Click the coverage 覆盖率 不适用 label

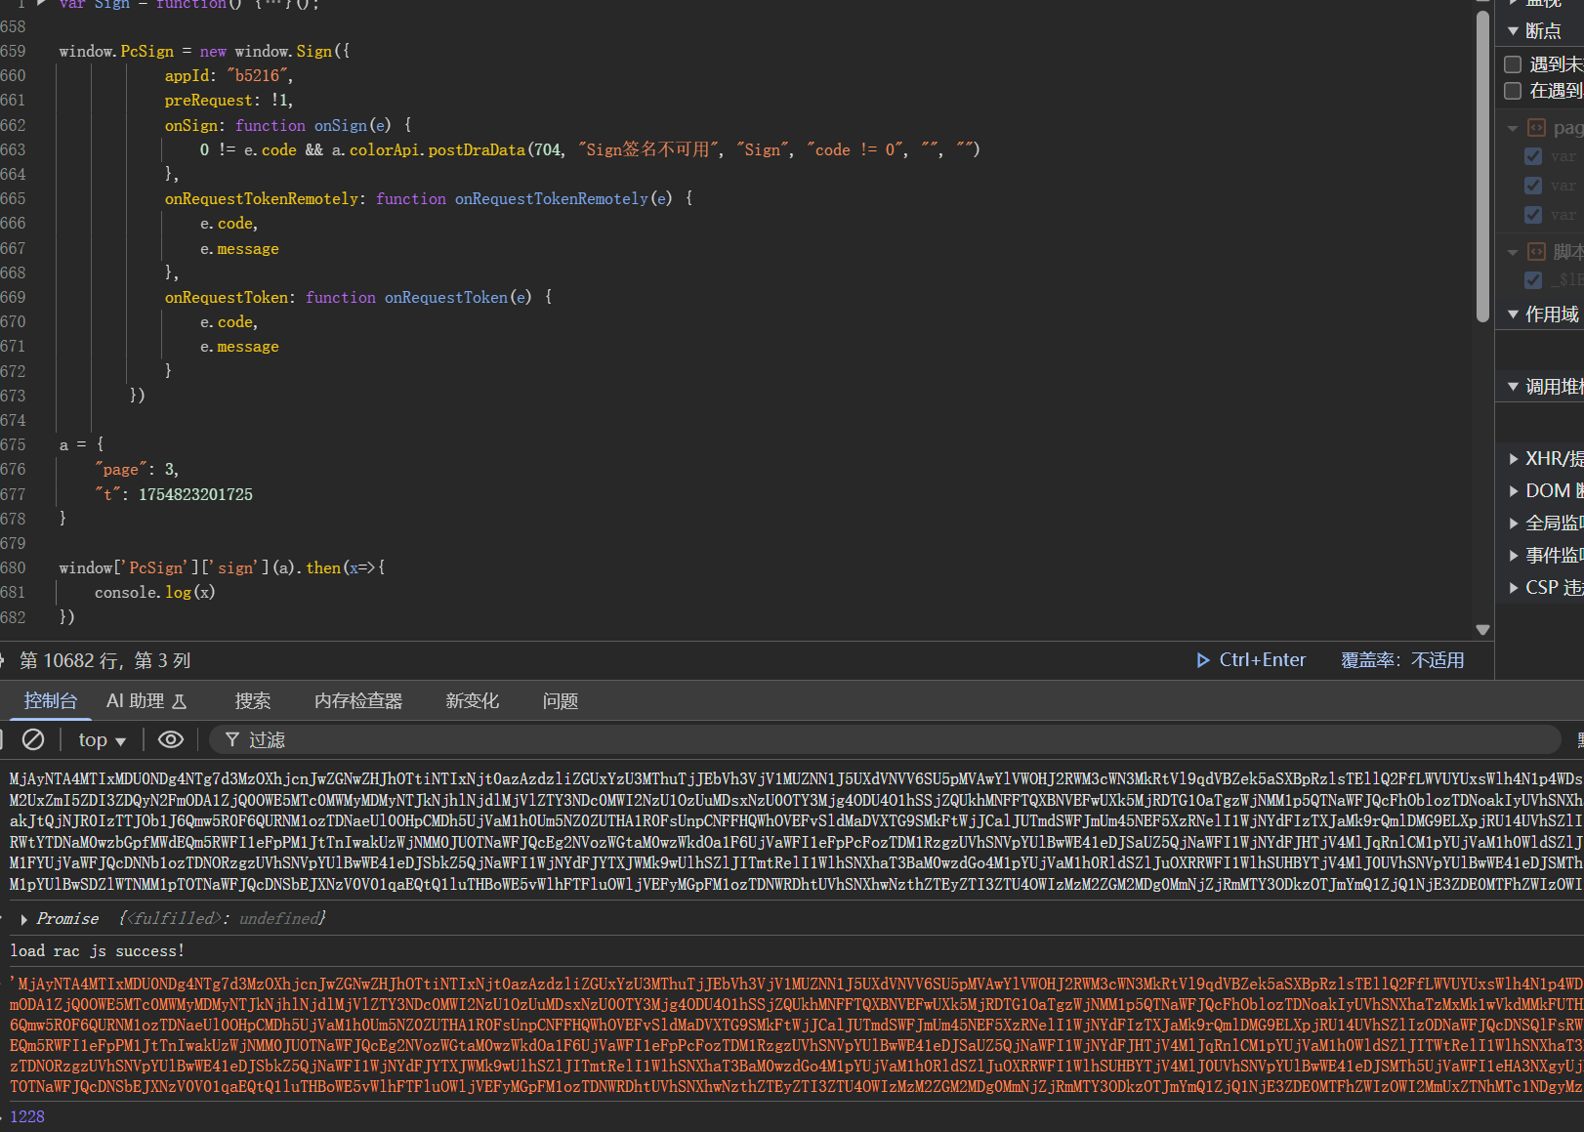tap(1402, 660)
